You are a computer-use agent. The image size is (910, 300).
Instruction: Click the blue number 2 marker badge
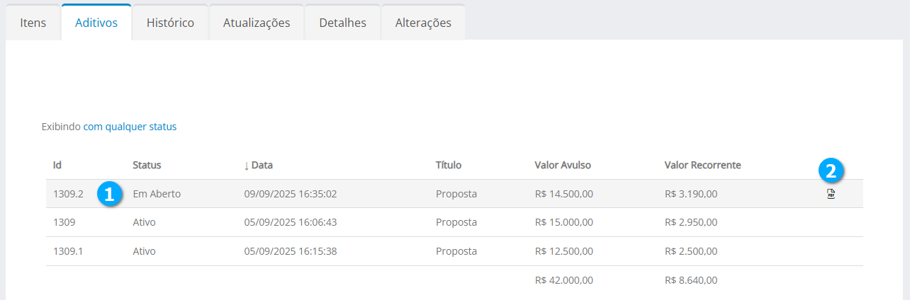coord(831,171)
